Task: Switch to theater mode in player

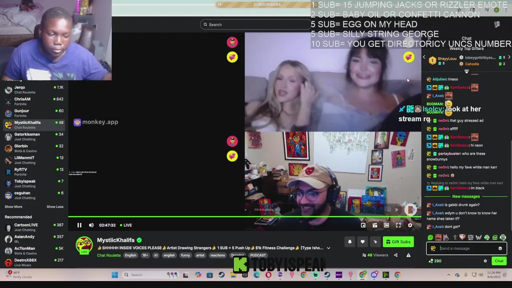Action: click(386, 225)
